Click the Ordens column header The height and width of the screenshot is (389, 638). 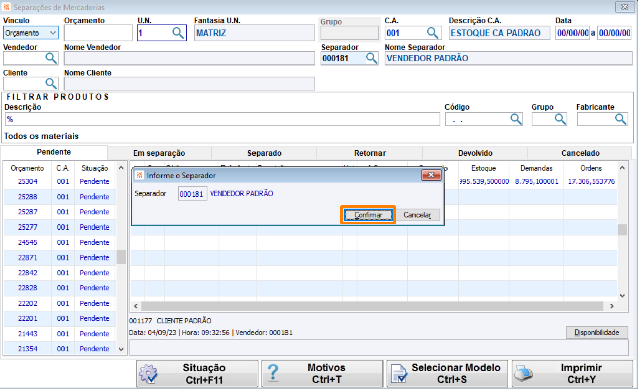[590, 168]
